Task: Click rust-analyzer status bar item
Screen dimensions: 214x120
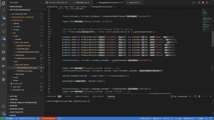Action: pyautogui.click(x=48, y=118)
